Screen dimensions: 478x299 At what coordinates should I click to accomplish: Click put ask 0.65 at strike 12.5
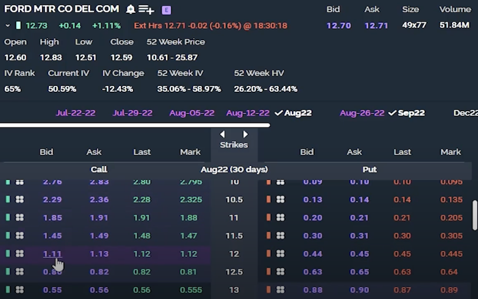[x=359, y=272]
